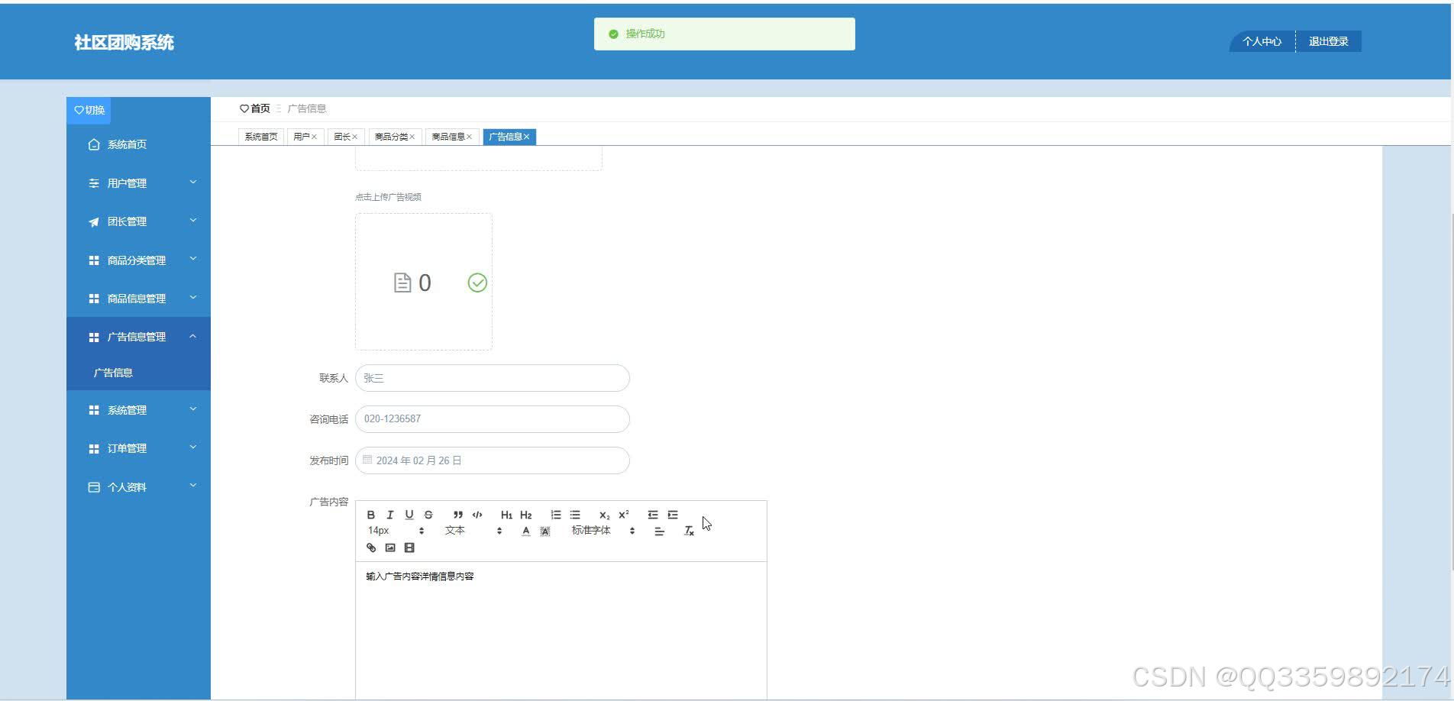The height and width of the screenshot is (701, 1454).
Task: Click the 点击上传广告视频 hint text
Action: pos(388,197)
